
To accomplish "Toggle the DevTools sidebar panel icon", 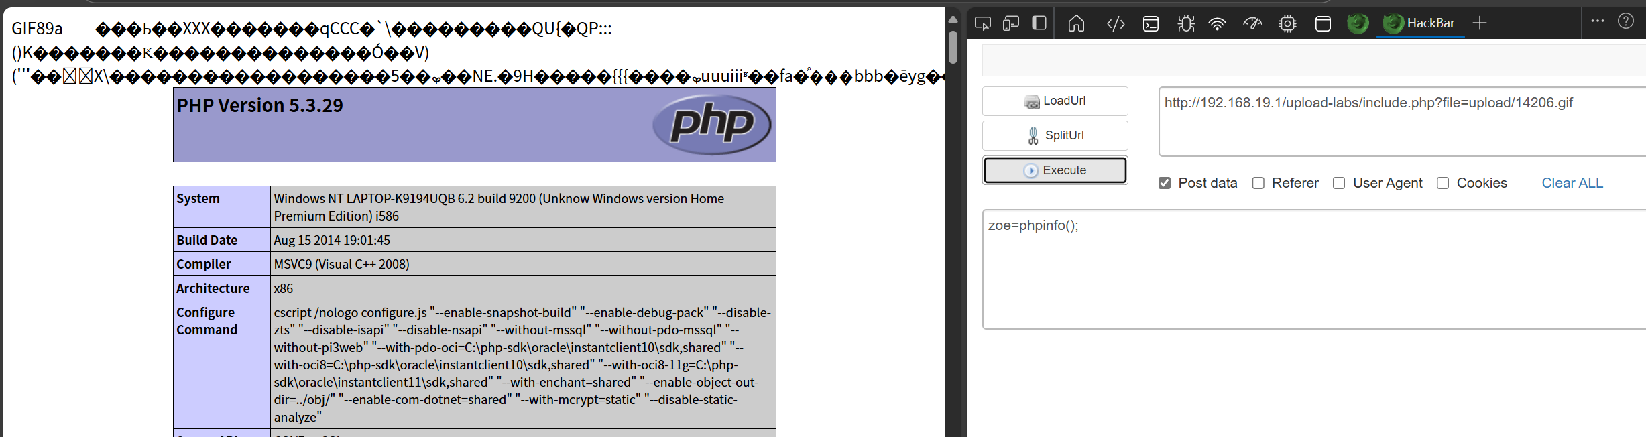I will [x=1039, y=23].
